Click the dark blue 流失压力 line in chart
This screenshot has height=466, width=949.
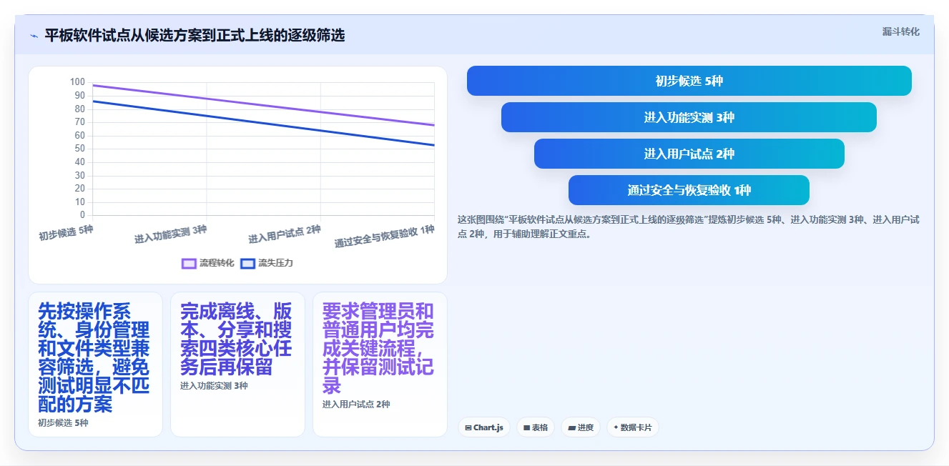[x=263, y=123]
